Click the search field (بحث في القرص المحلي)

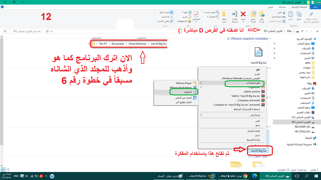click(23, 31)
